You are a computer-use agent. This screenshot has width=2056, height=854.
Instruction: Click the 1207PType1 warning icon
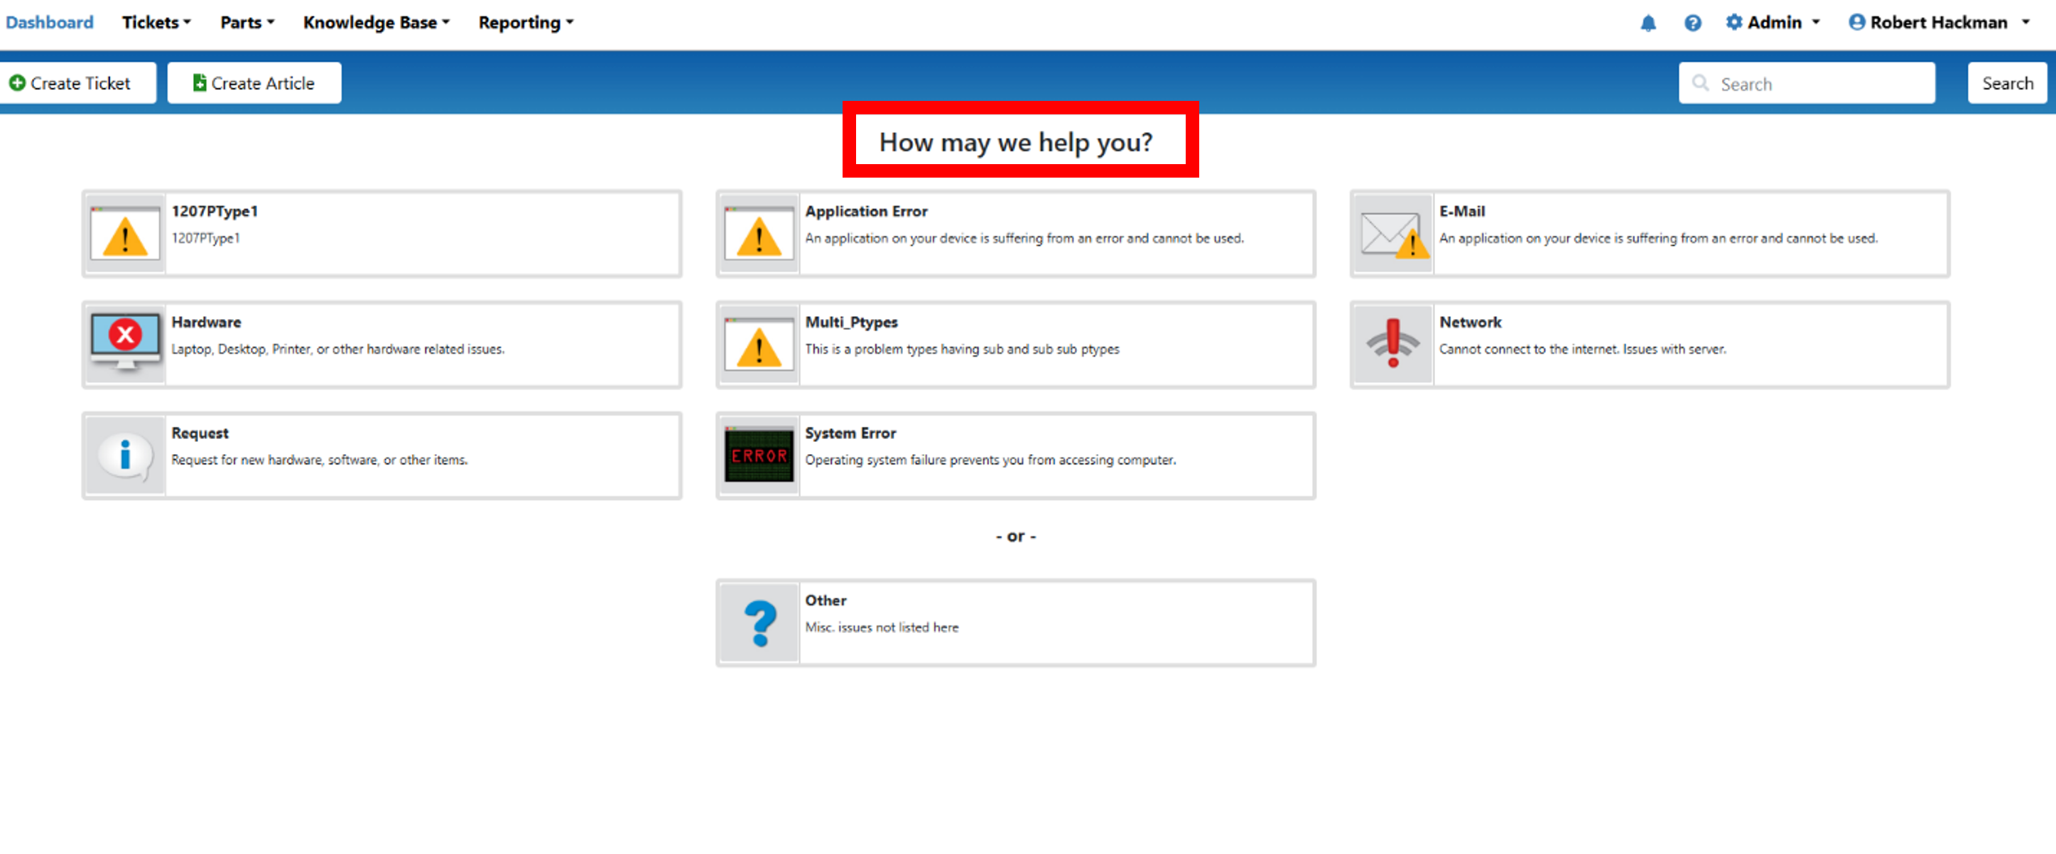[124, 234]
